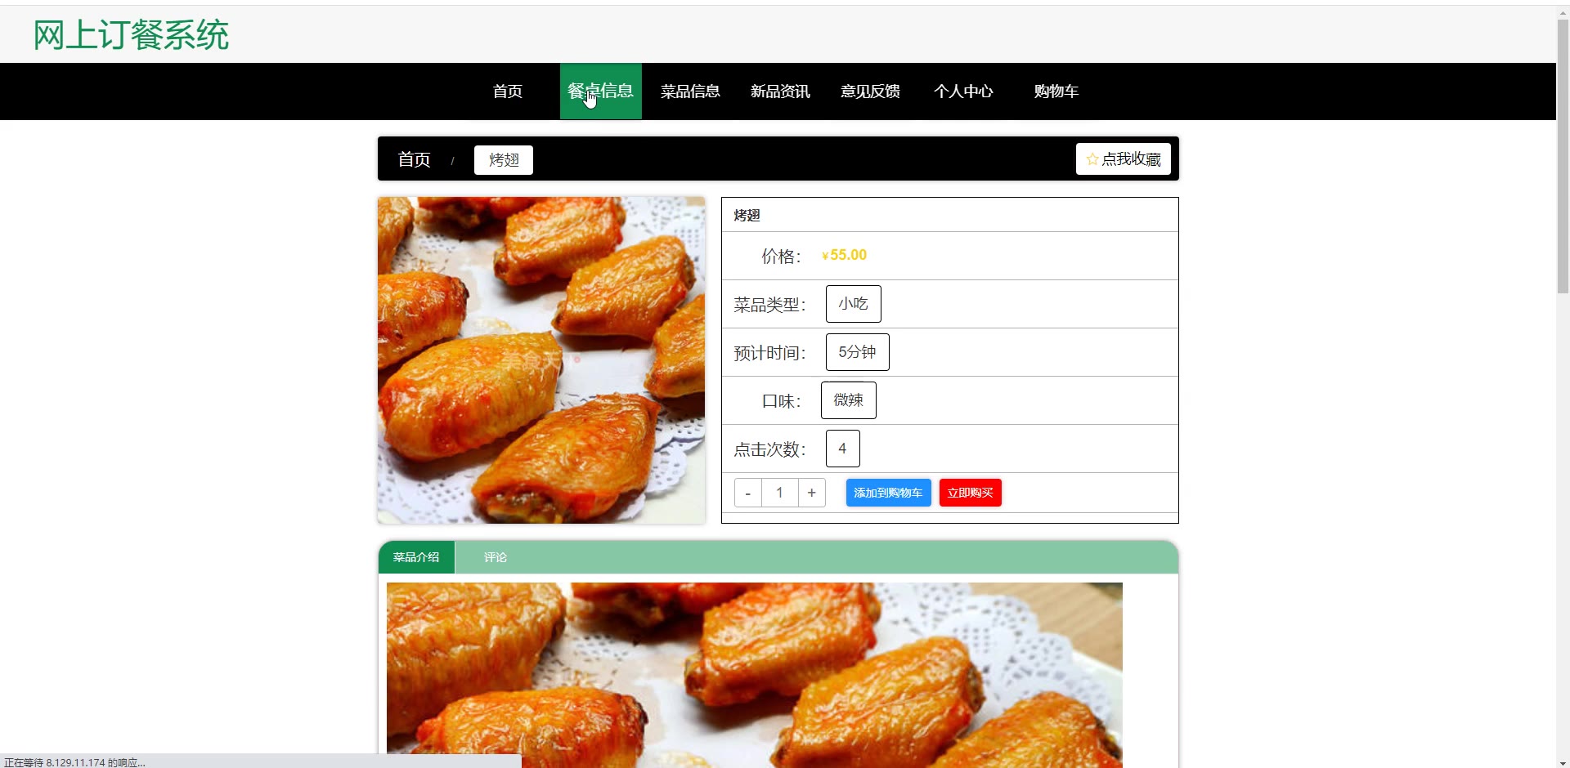
Task: Click the blue 添加到购物车 button
Action: pos(888,493)
